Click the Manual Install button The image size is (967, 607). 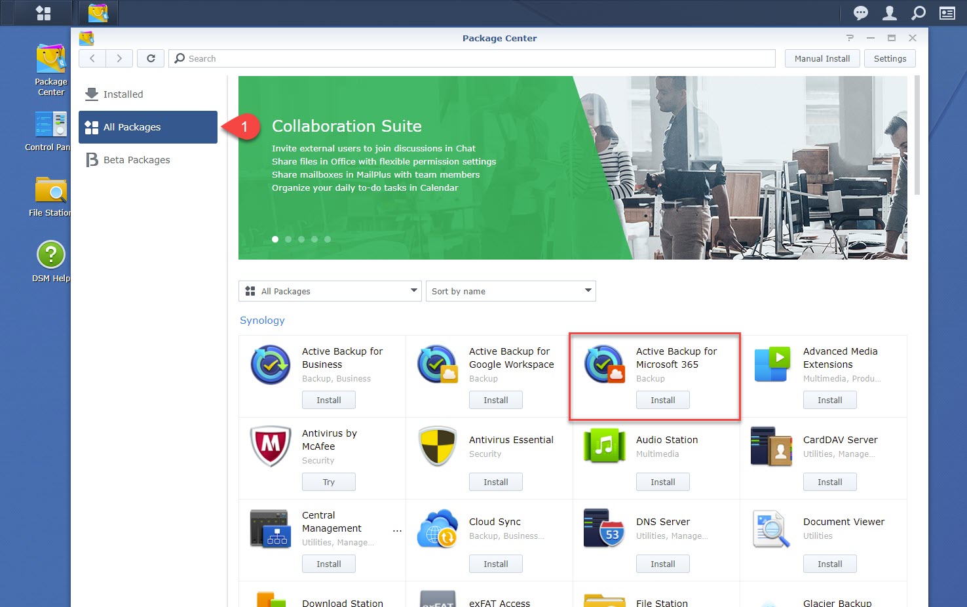click(822, 58)
